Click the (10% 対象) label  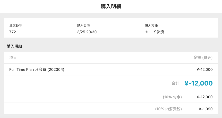coord(172,97)
